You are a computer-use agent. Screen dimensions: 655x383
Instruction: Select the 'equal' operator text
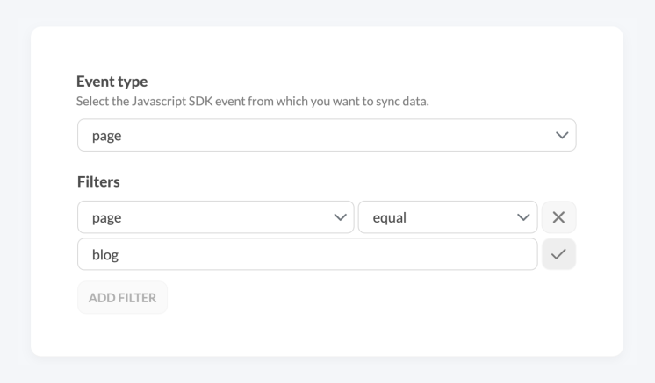pos(389,218)
